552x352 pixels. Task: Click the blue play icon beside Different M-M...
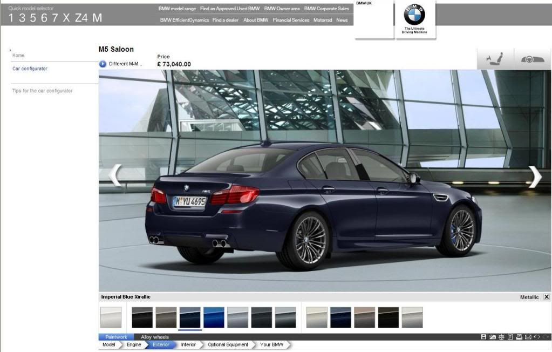click(x=103, y=64)
